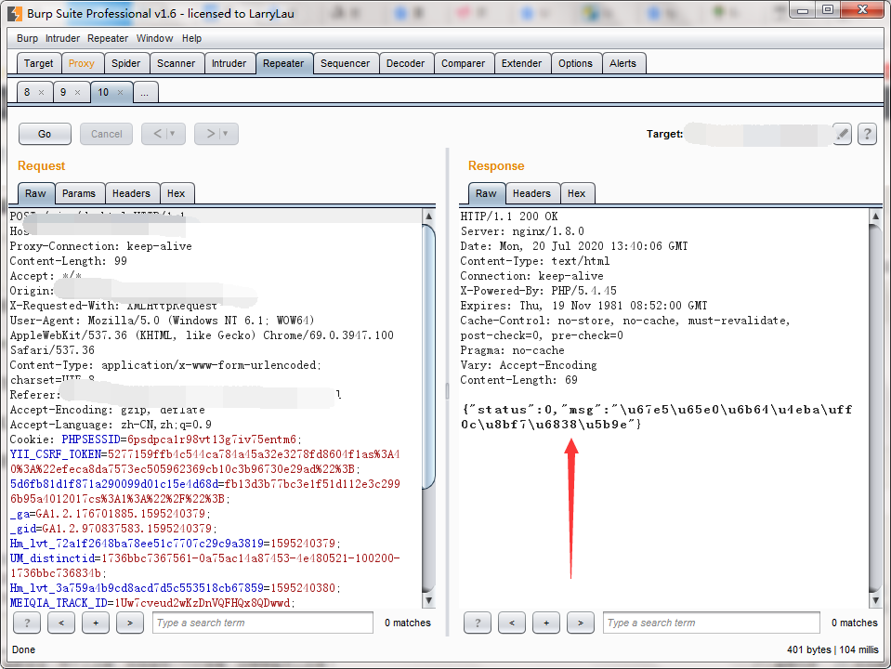This screenshot has width=891, height=669.
Task: Switch to the Sequencer tab
Action: click(345, 63)
